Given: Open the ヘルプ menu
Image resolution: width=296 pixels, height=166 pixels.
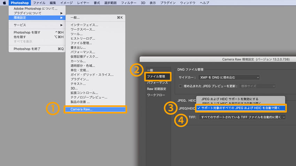Looking at the screenshot, I should pos(204,3).
